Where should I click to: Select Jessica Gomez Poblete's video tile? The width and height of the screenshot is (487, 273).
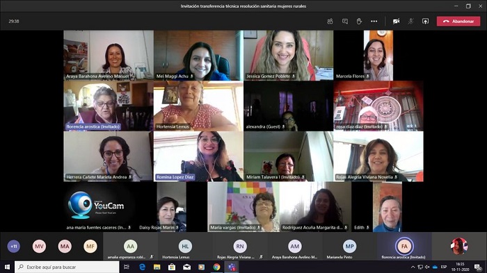(289, 55)
